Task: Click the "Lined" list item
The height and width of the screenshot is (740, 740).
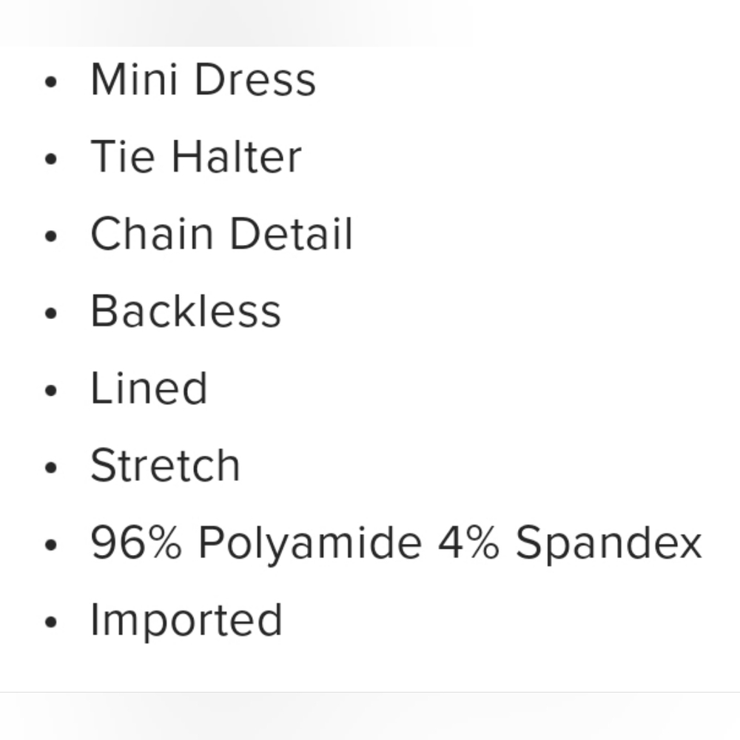Action: pyautogui.click(x=149, y=388)
